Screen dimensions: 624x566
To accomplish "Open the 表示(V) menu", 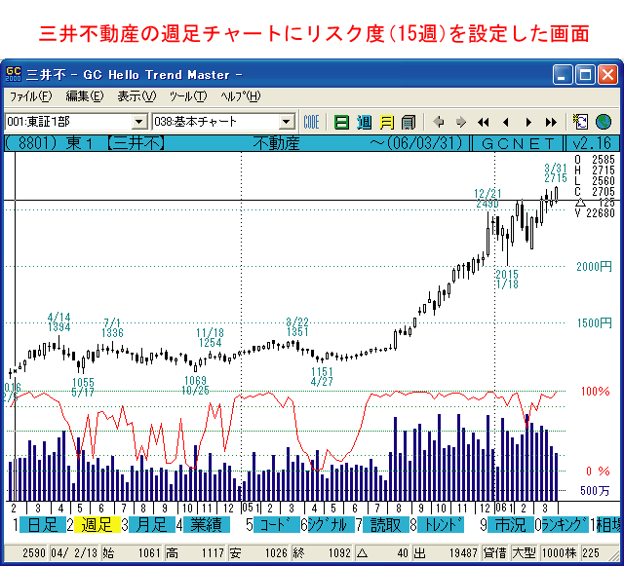I will click(136, 96).
